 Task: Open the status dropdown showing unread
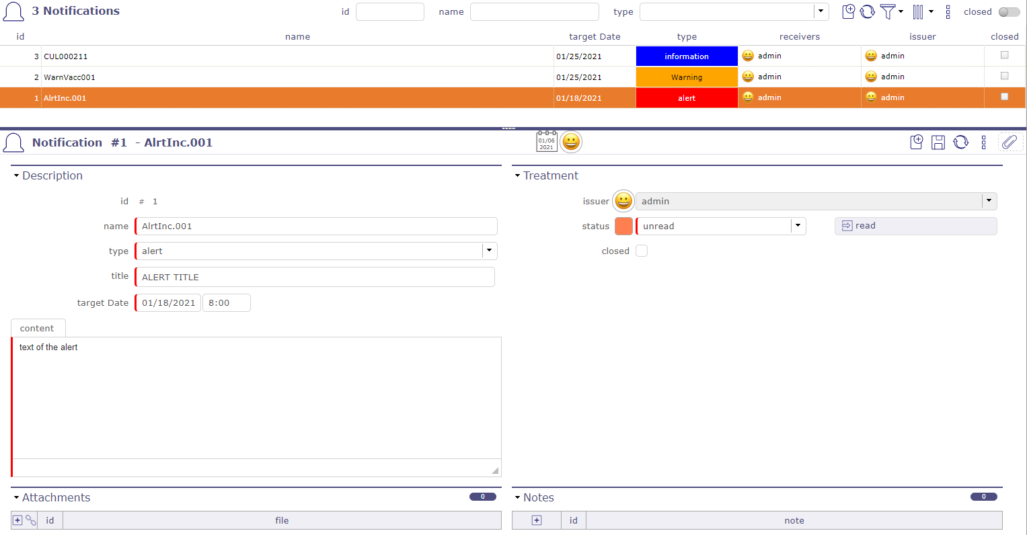click(798, 226)
